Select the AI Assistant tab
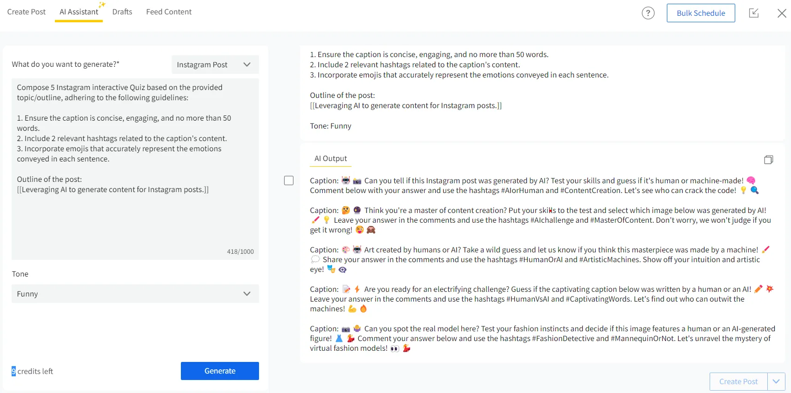This screenshot has height=393, width=791. [x=79, y=12]
